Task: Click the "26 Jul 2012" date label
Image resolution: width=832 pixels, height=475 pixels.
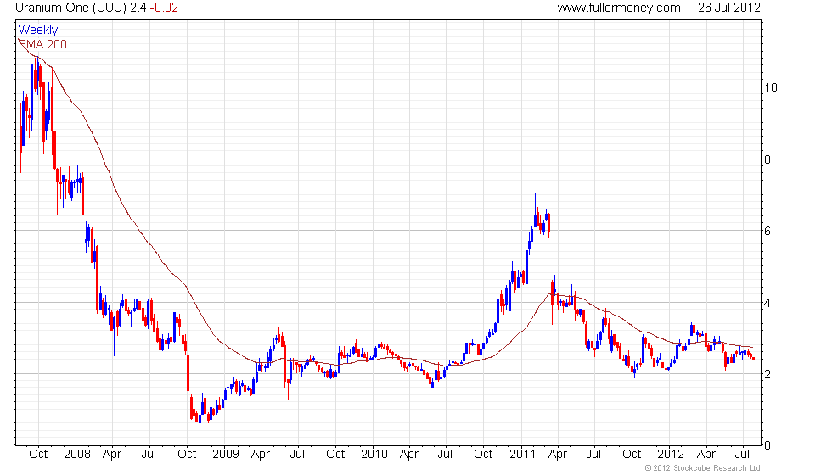Action: [729, 8]
